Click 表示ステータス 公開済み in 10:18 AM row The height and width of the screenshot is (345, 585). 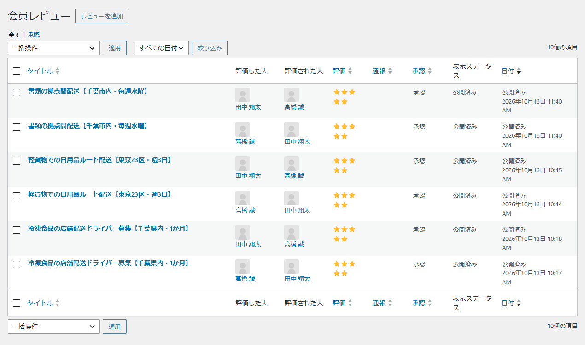[x=465, y=229]
